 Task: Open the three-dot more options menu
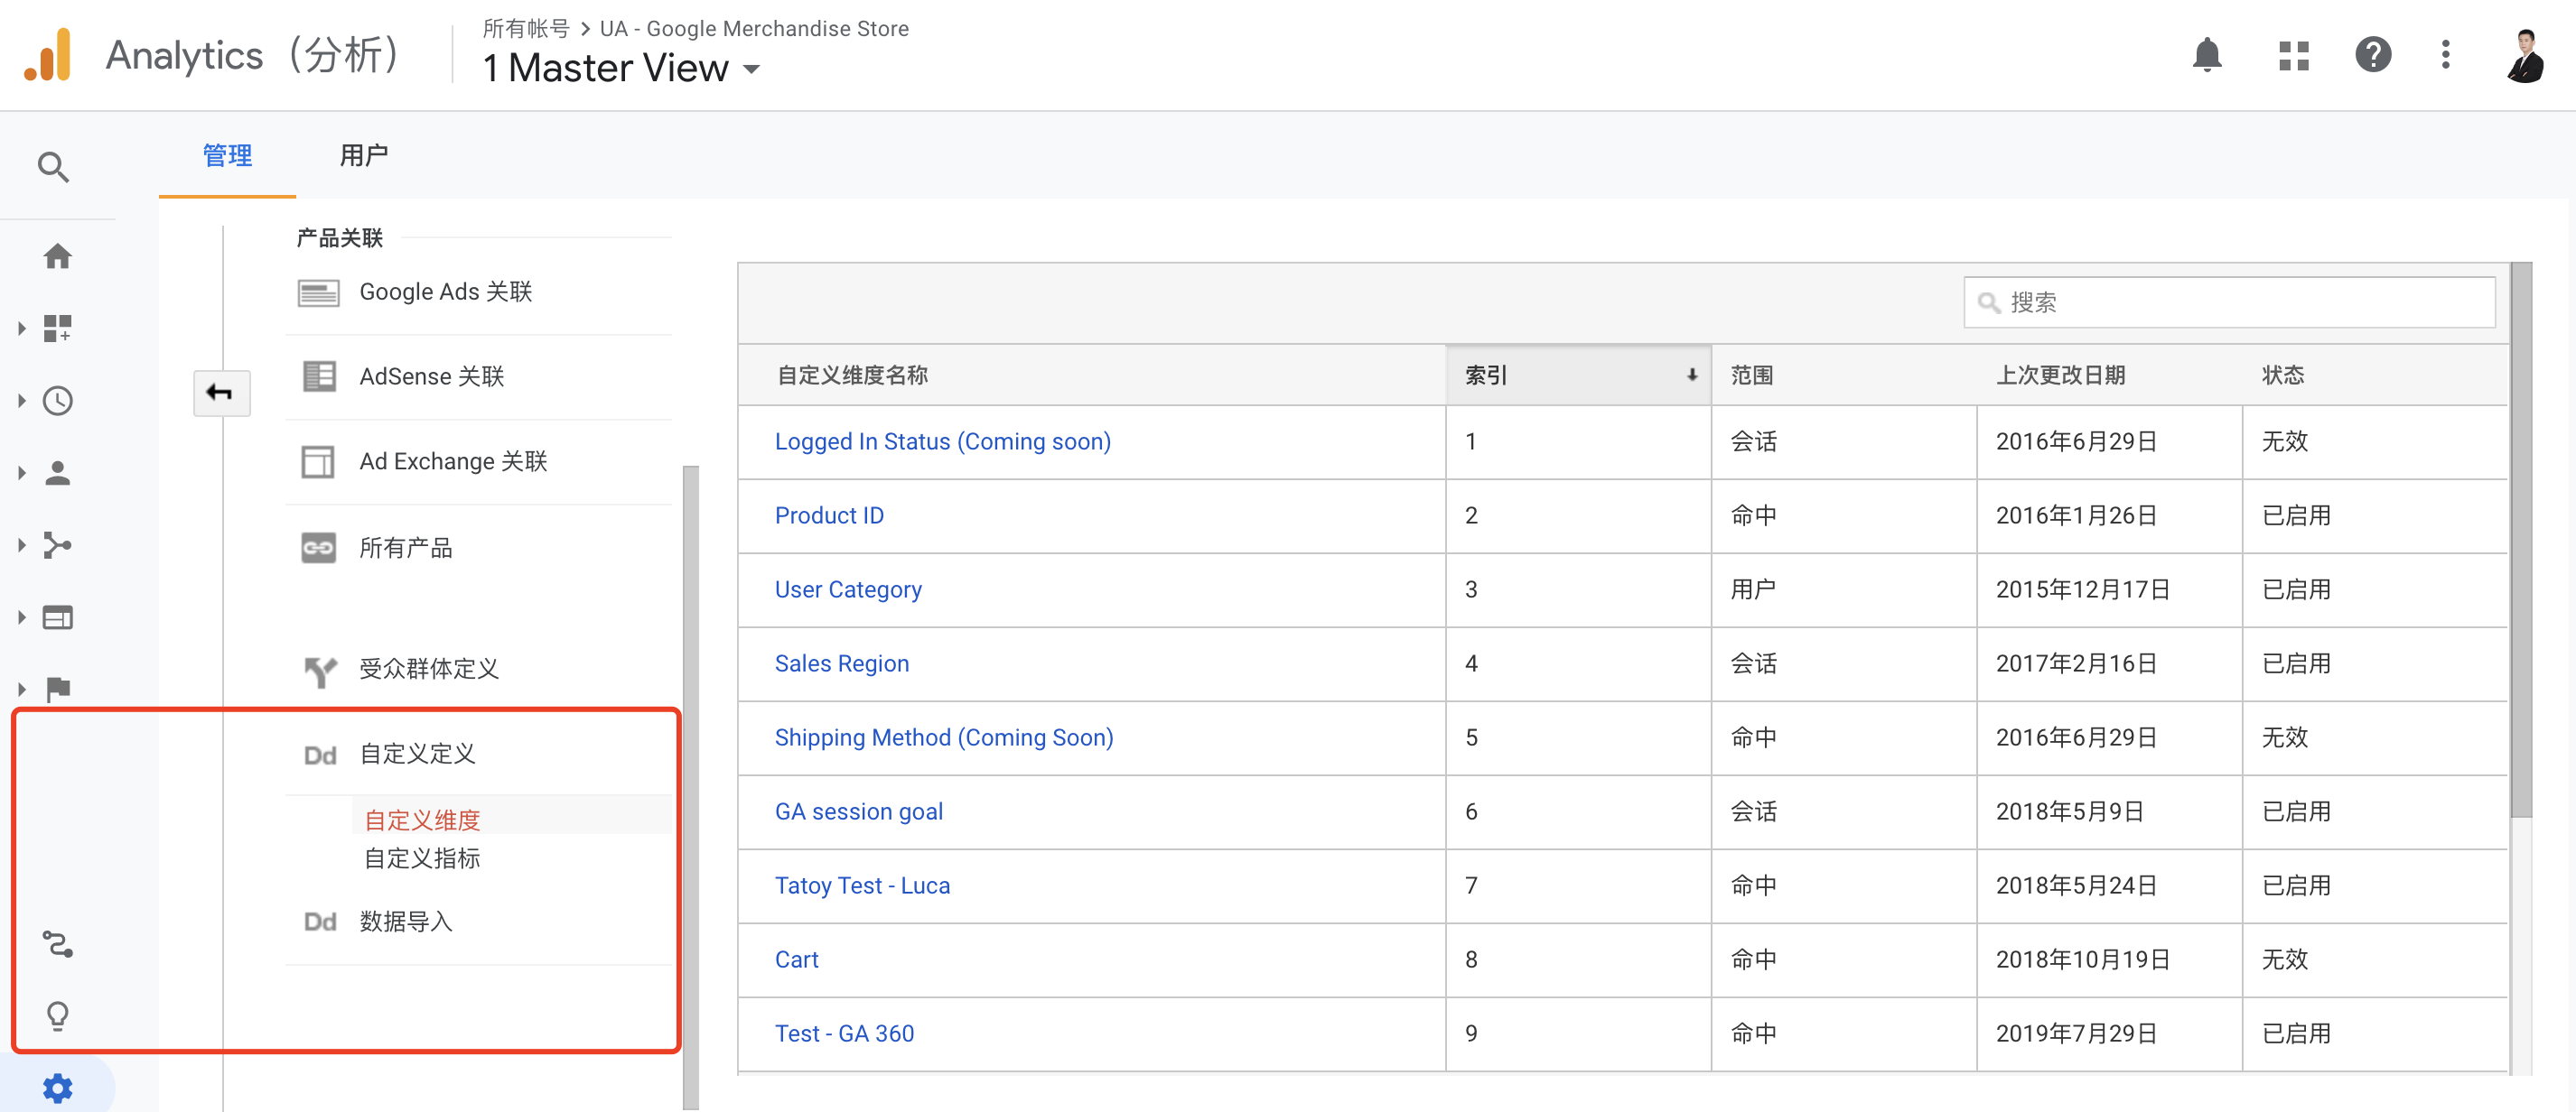point(2445,55)
